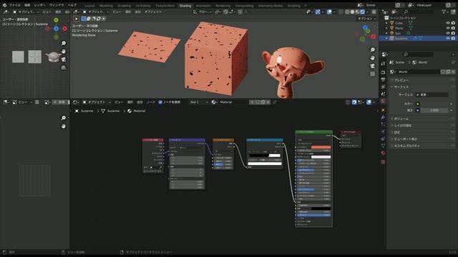Open the ファイル menu
Screen dimensions: 458x257
pyautogui.click(x=14, y=5)
